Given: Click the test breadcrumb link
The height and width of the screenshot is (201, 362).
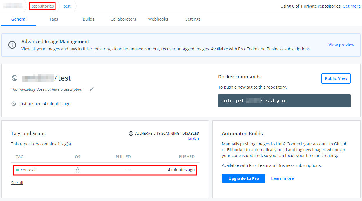Looking at the screenshot, I should tap(67, 6).
